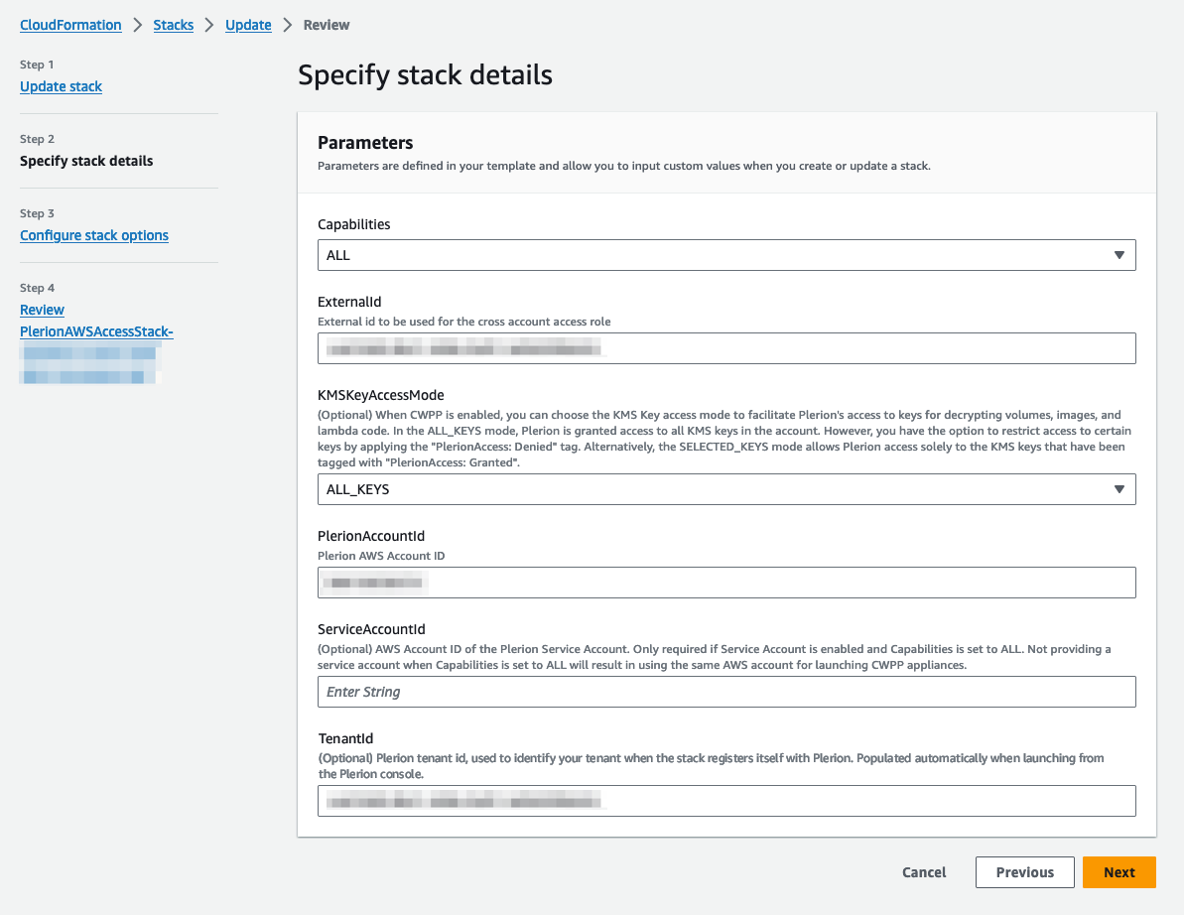Image resolution: width=1184 pixels, height=915 pixels.
Task: Click the TenantId field label
Action: (x=345, y=738)
